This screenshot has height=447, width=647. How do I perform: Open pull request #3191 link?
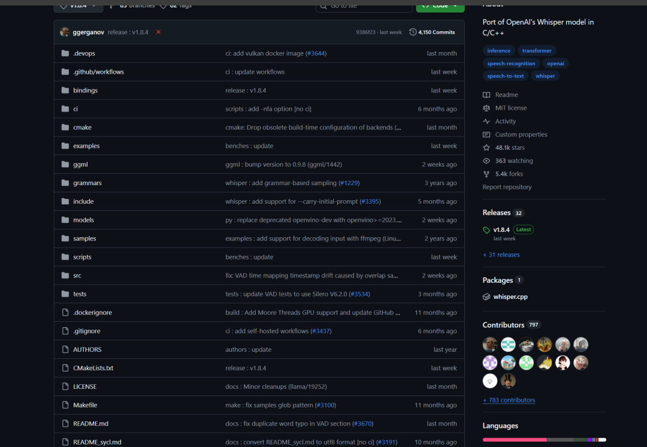[386, 442]
